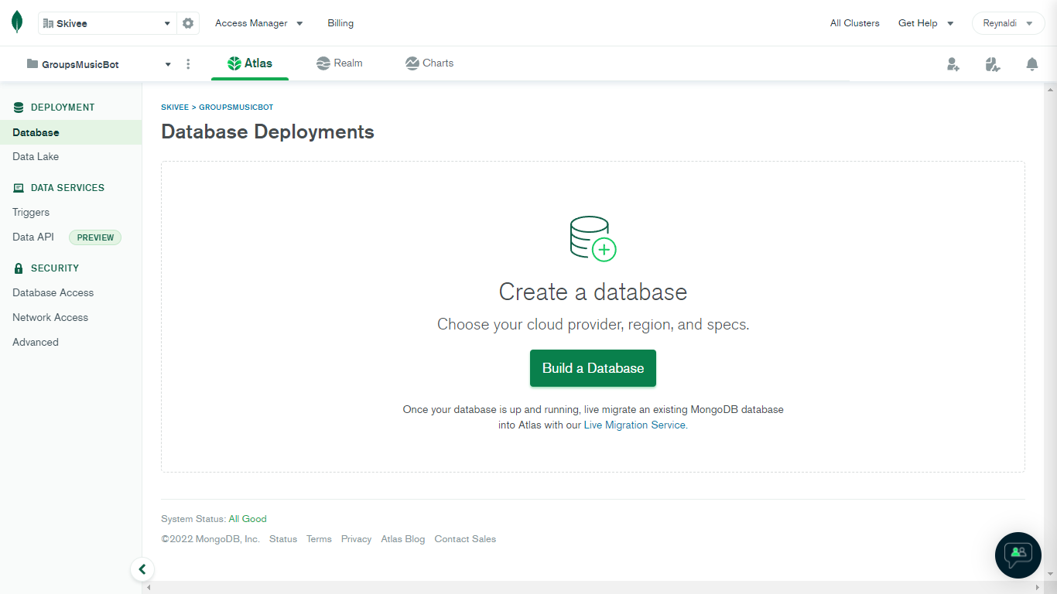Collapse the sidebar with arrow button

pos(142,569)
